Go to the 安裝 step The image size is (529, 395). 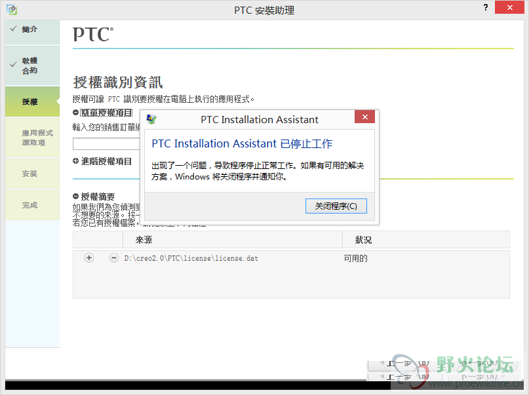click(32, 174)
